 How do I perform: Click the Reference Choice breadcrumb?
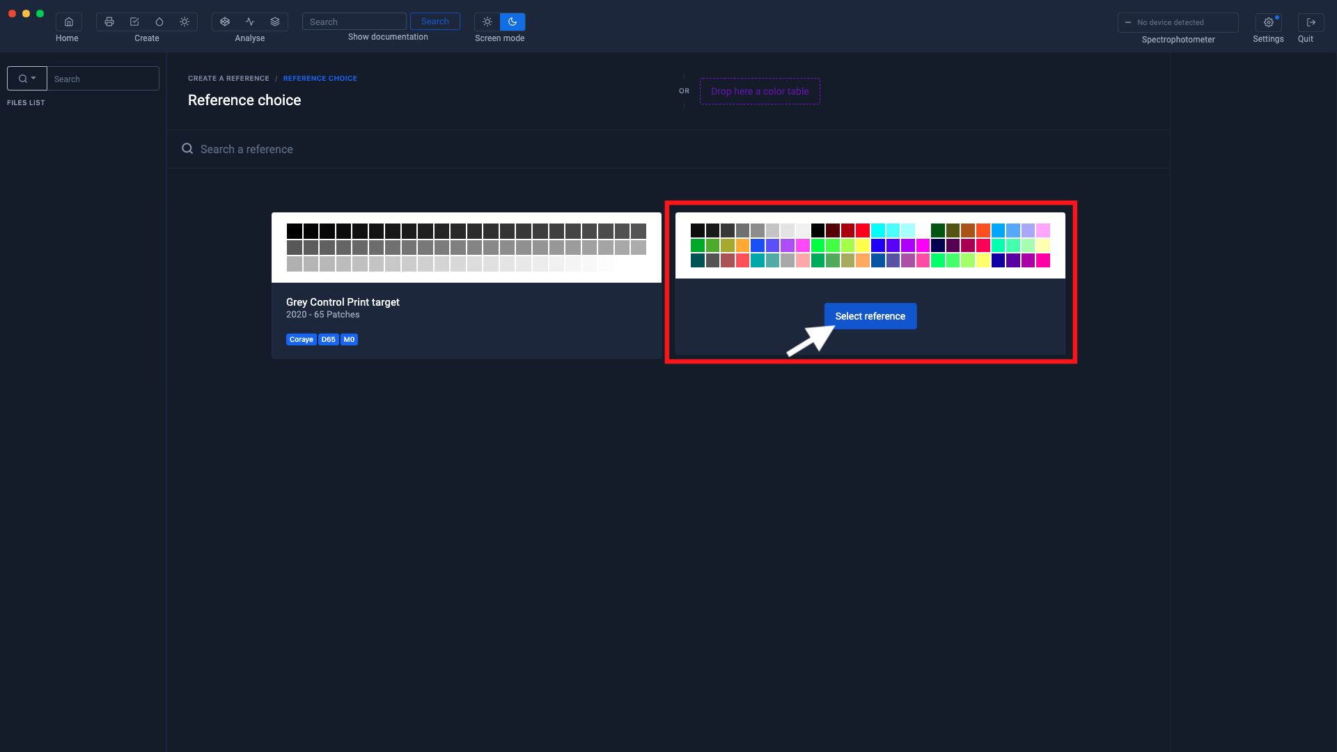[x=320, y=79]
